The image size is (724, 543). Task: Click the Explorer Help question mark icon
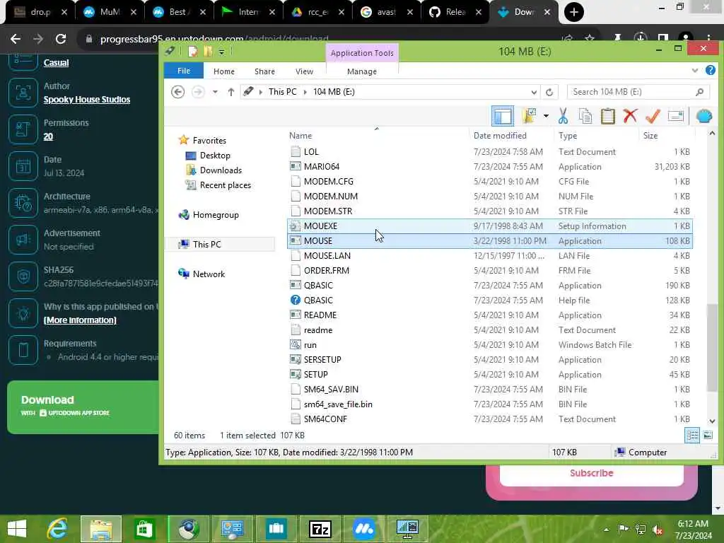click(710, 70)
